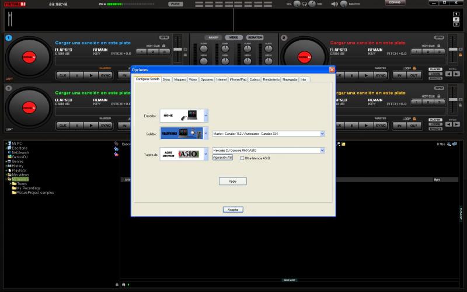Toggle the Loop lock on red deck 2
The image size is (467, 292).
tap(414, 68)
